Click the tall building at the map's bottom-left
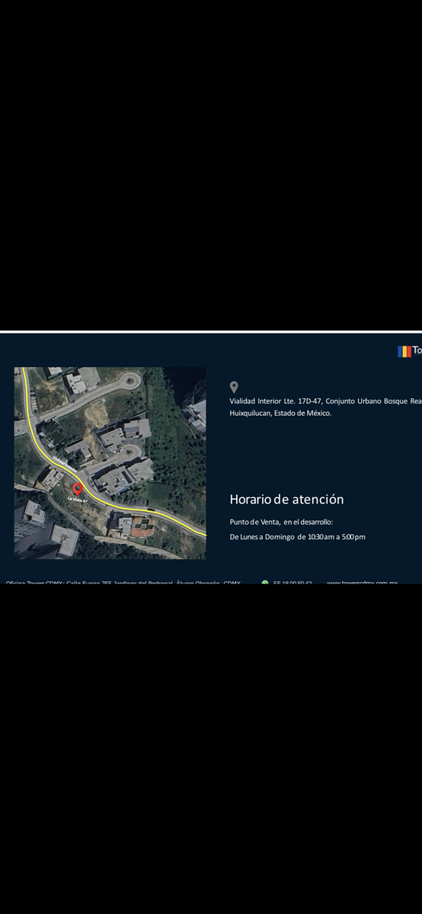Viewport: 422px width, 914px height. tap(62, 542)
